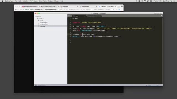Screen dimensions: 177x99
Task: Open the Window menu
Action: [x=56, y=1]
